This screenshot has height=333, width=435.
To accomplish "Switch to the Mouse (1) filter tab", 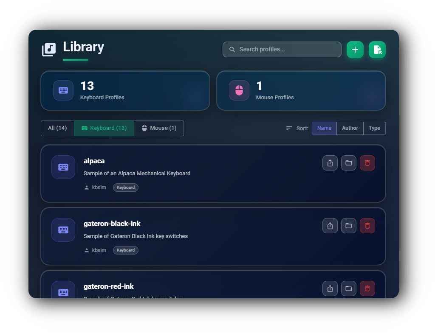I will (159, 128).
